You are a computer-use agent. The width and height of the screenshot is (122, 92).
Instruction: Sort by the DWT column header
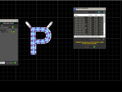97,15
